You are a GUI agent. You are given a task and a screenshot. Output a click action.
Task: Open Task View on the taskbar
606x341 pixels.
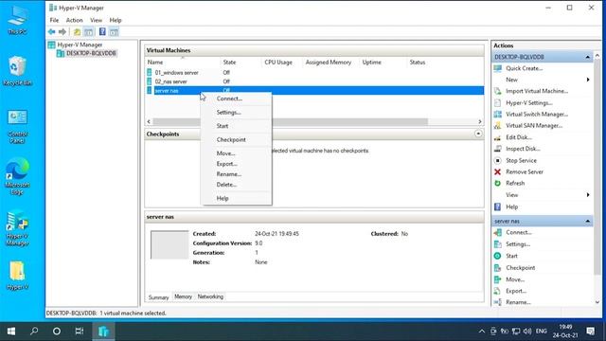[x=80, y=332]
